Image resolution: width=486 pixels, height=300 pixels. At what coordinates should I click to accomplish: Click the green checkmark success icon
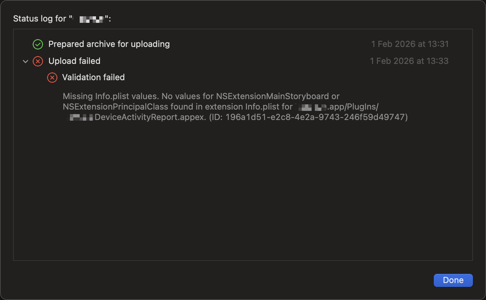pyautogui.click(x=38, y=44)
